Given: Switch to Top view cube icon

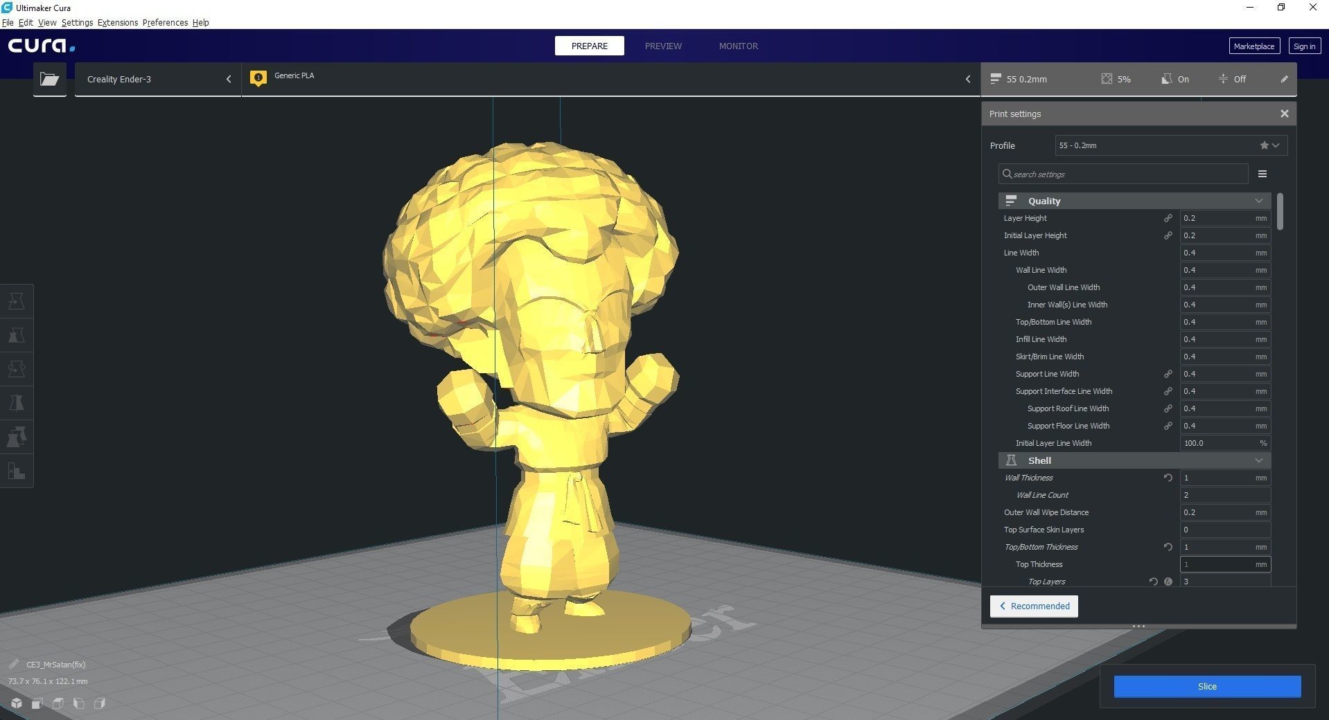Looking at the screenshot, I should [58, 703].
